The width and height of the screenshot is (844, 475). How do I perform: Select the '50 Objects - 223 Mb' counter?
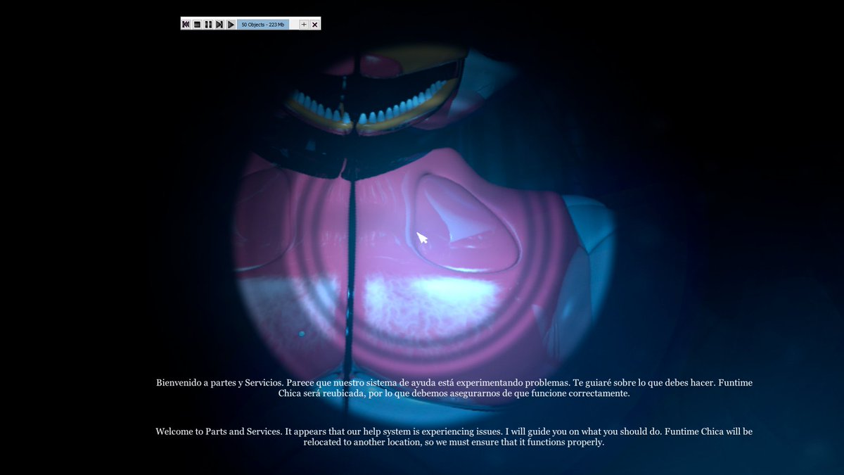[x=264, y=24]
